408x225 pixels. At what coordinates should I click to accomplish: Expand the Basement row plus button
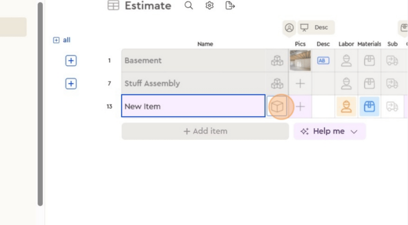point(71,61)
